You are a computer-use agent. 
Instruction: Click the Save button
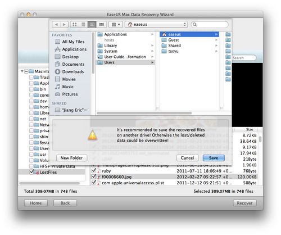tap(214, 158)
